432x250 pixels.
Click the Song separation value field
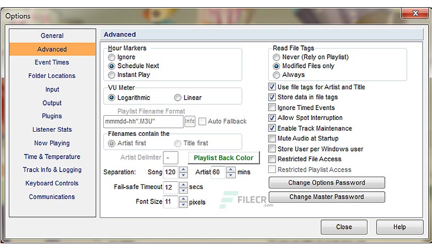pyautogui.click(x=171, y=172)
